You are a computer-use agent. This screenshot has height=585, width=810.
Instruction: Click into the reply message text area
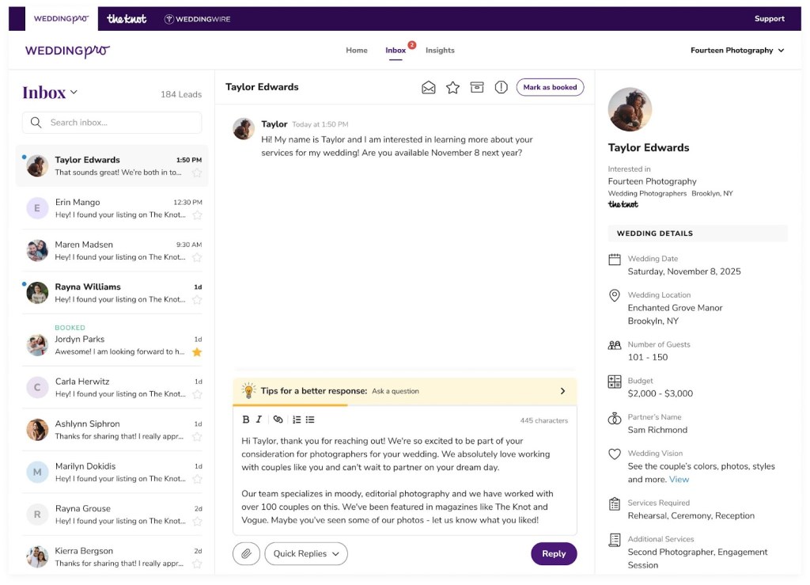pos(404,481)
